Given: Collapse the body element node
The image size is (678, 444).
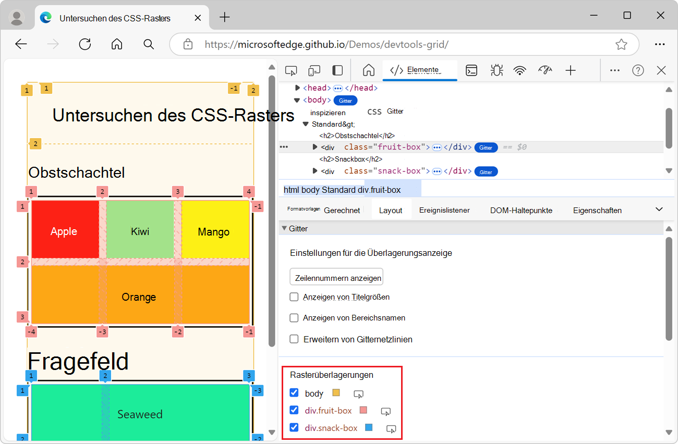Looking at the screenshot, I should 297,100.
